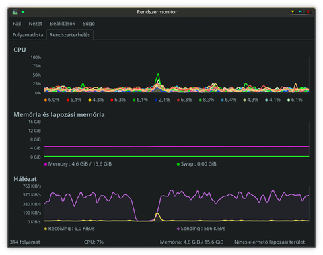
Task: Change the yellow Receiving color swatch
Action: (x=46, y=229)
